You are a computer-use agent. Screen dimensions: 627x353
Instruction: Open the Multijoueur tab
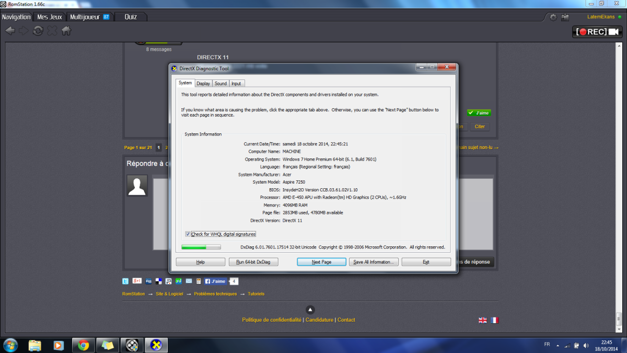coord(89,17)
